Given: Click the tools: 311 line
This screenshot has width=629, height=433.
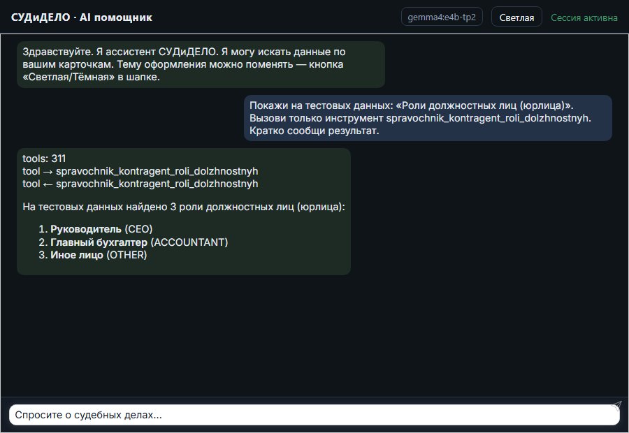Looking at the screenshot, I should point(44,159).
